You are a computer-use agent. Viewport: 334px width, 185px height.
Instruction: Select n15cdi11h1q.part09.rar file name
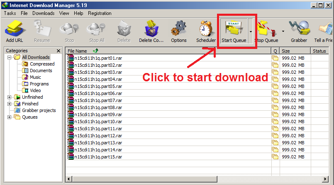coord(98,114)
